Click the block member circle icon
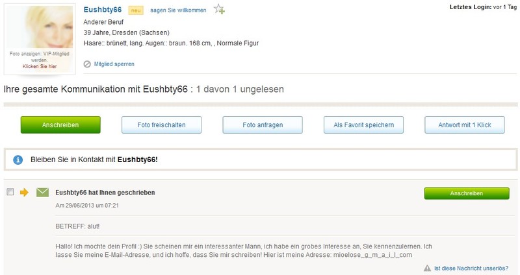520x275 pixels. coord(87,64)
